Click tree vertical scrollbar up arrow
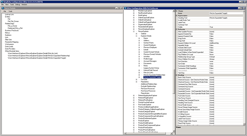247x136 pixels. (x=174, y=11)
